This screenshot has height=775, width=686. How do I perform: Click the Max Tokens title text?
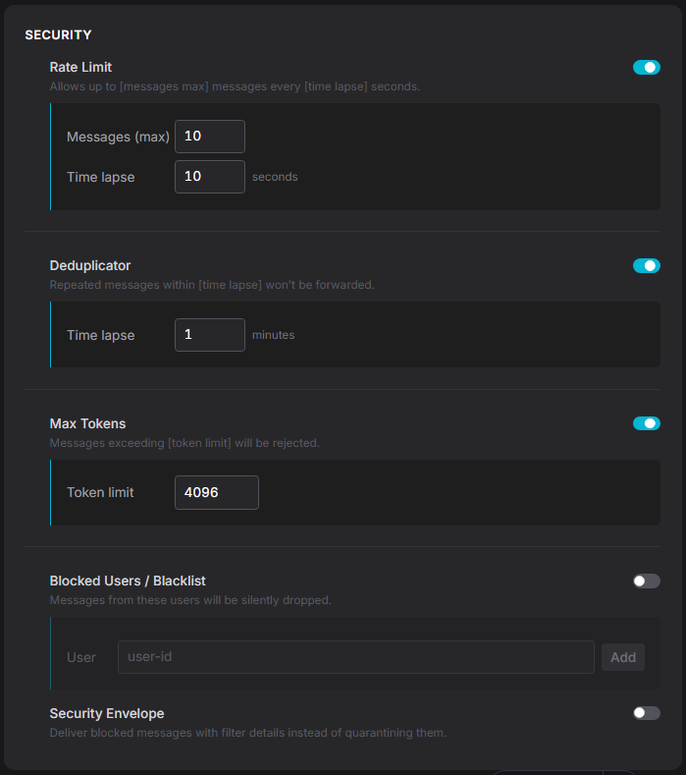[87, 423]
